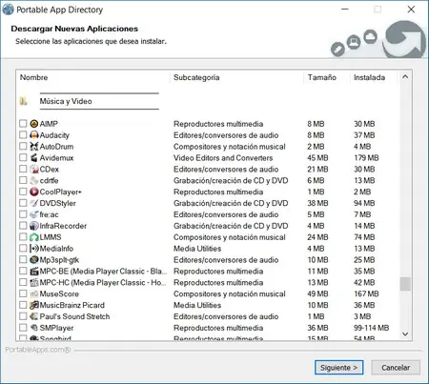The height and width of the screenshot is (384, 429).
Task: Click the scrollbar down arrow
Action: click(405, 333)
